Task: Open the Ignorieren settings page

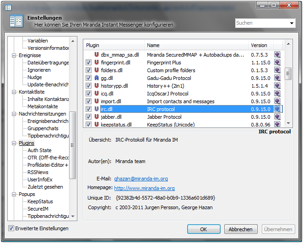Action: coord(39,70)
